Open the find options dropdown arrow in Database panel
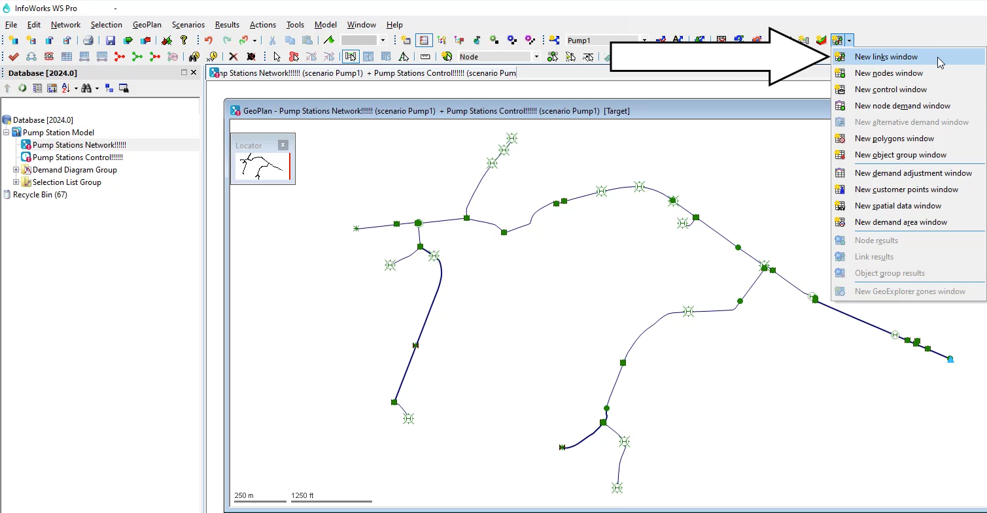The width and height of the screenshot is (987, 513). point(97,88)
